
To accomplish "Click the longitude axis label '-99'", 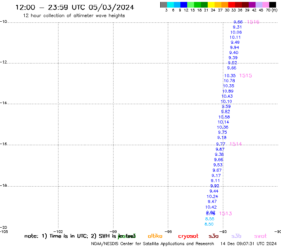I will (113, 231).
